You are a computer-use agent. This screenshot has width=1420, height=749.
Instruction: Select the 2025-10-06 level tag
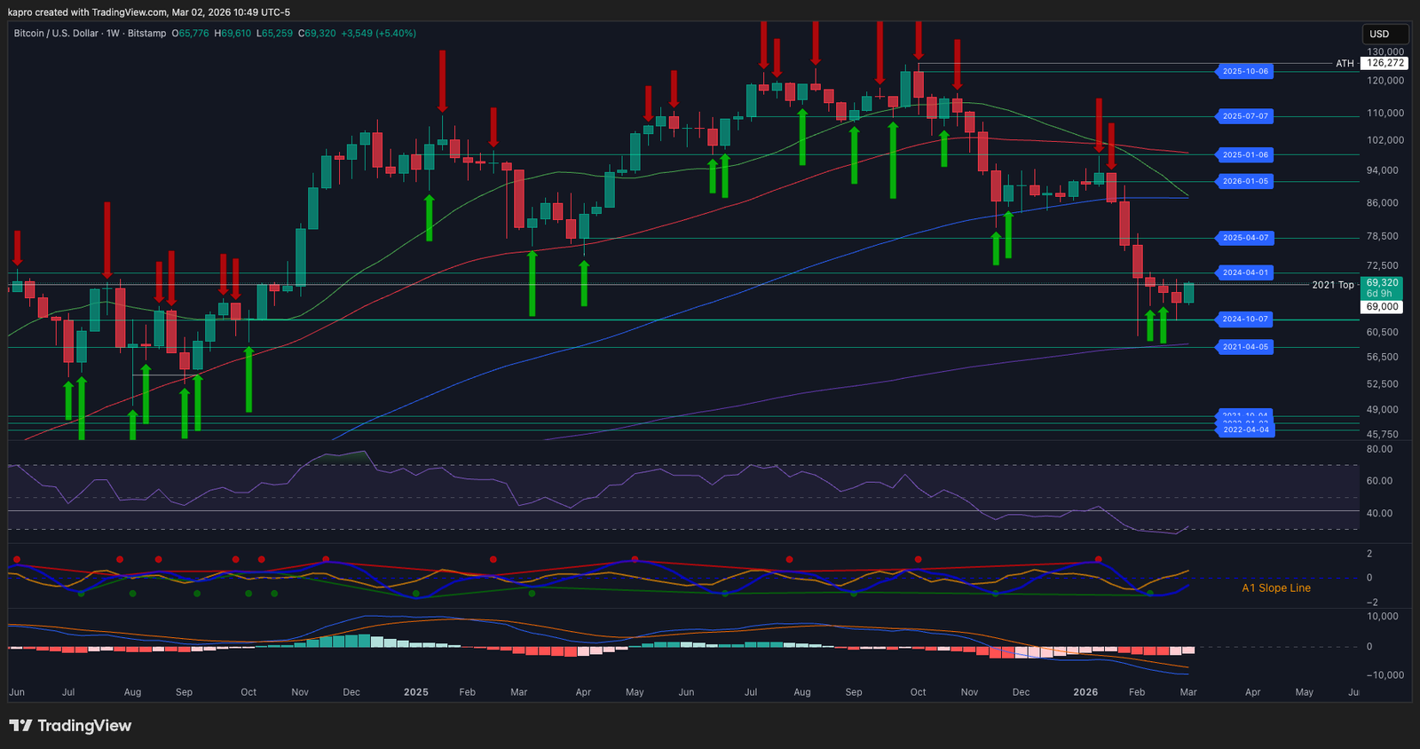click(1244, 71)
